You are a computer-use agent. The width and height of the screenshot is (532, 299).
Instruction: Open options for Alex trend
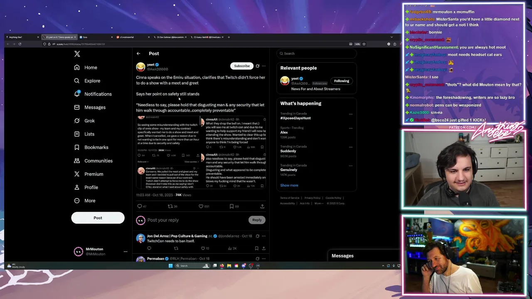click(350, 128)
